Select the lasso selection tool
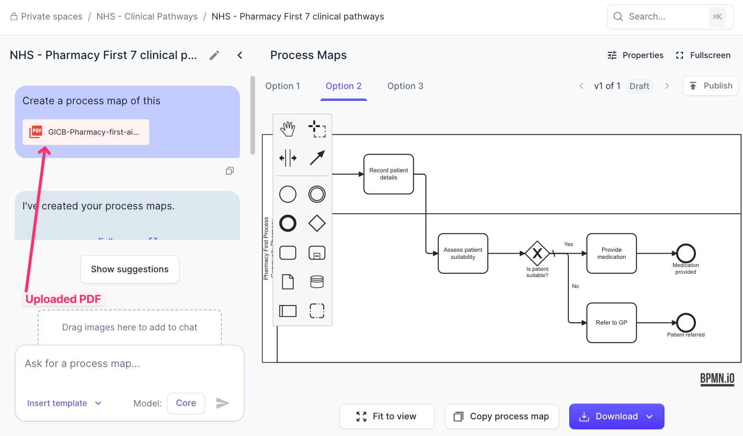 tap(317, 129)
